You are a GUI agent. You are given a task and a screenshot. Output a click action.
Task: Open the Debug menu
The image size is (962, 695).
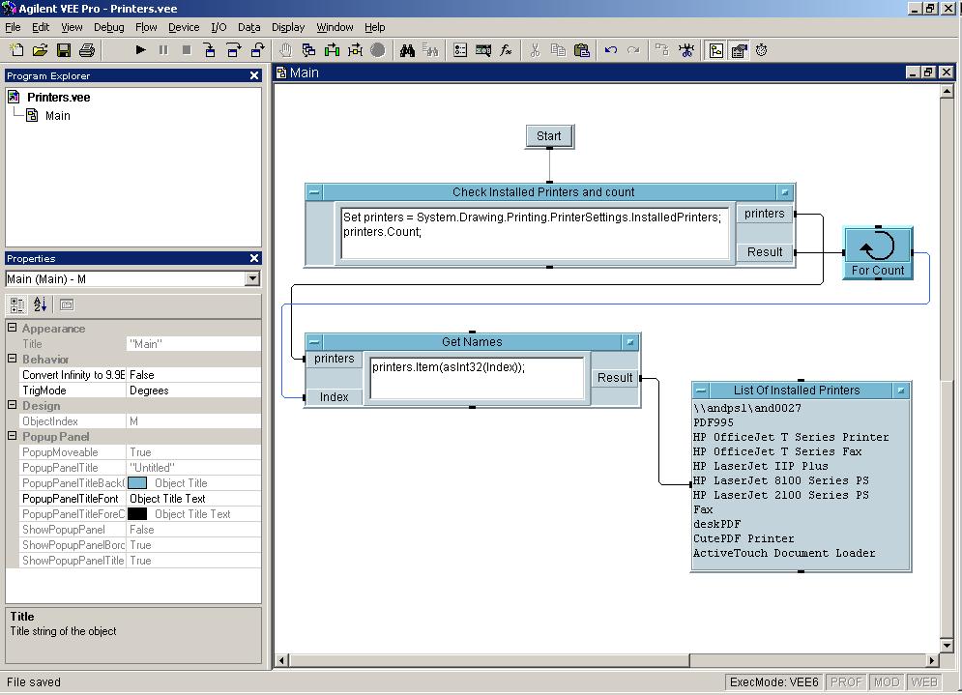click(x=108, y=27)
